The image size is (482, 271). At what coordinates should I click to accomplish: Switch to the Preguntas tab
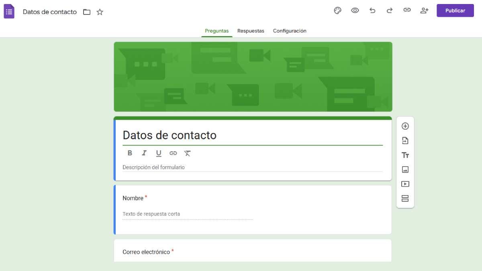tap(217, 31)
